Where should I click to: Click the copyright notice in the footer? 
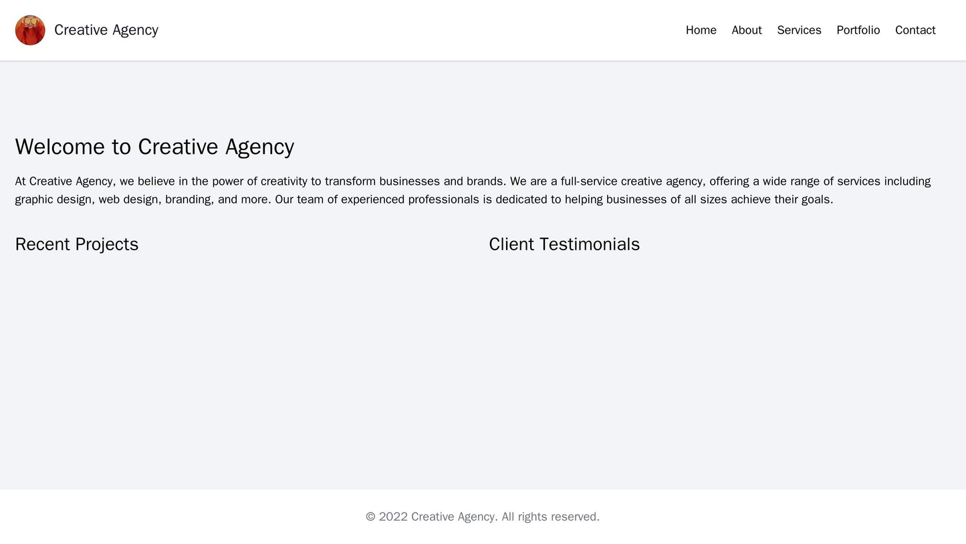coord(483,515)
